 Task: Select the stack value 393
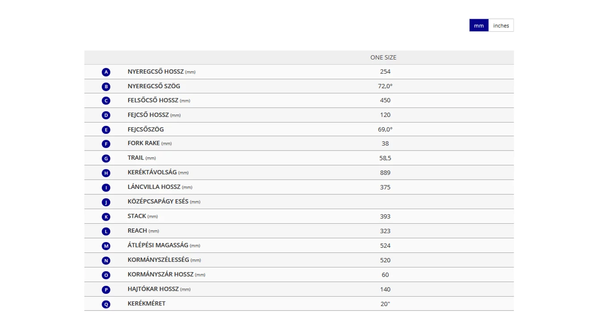(385, 216)
